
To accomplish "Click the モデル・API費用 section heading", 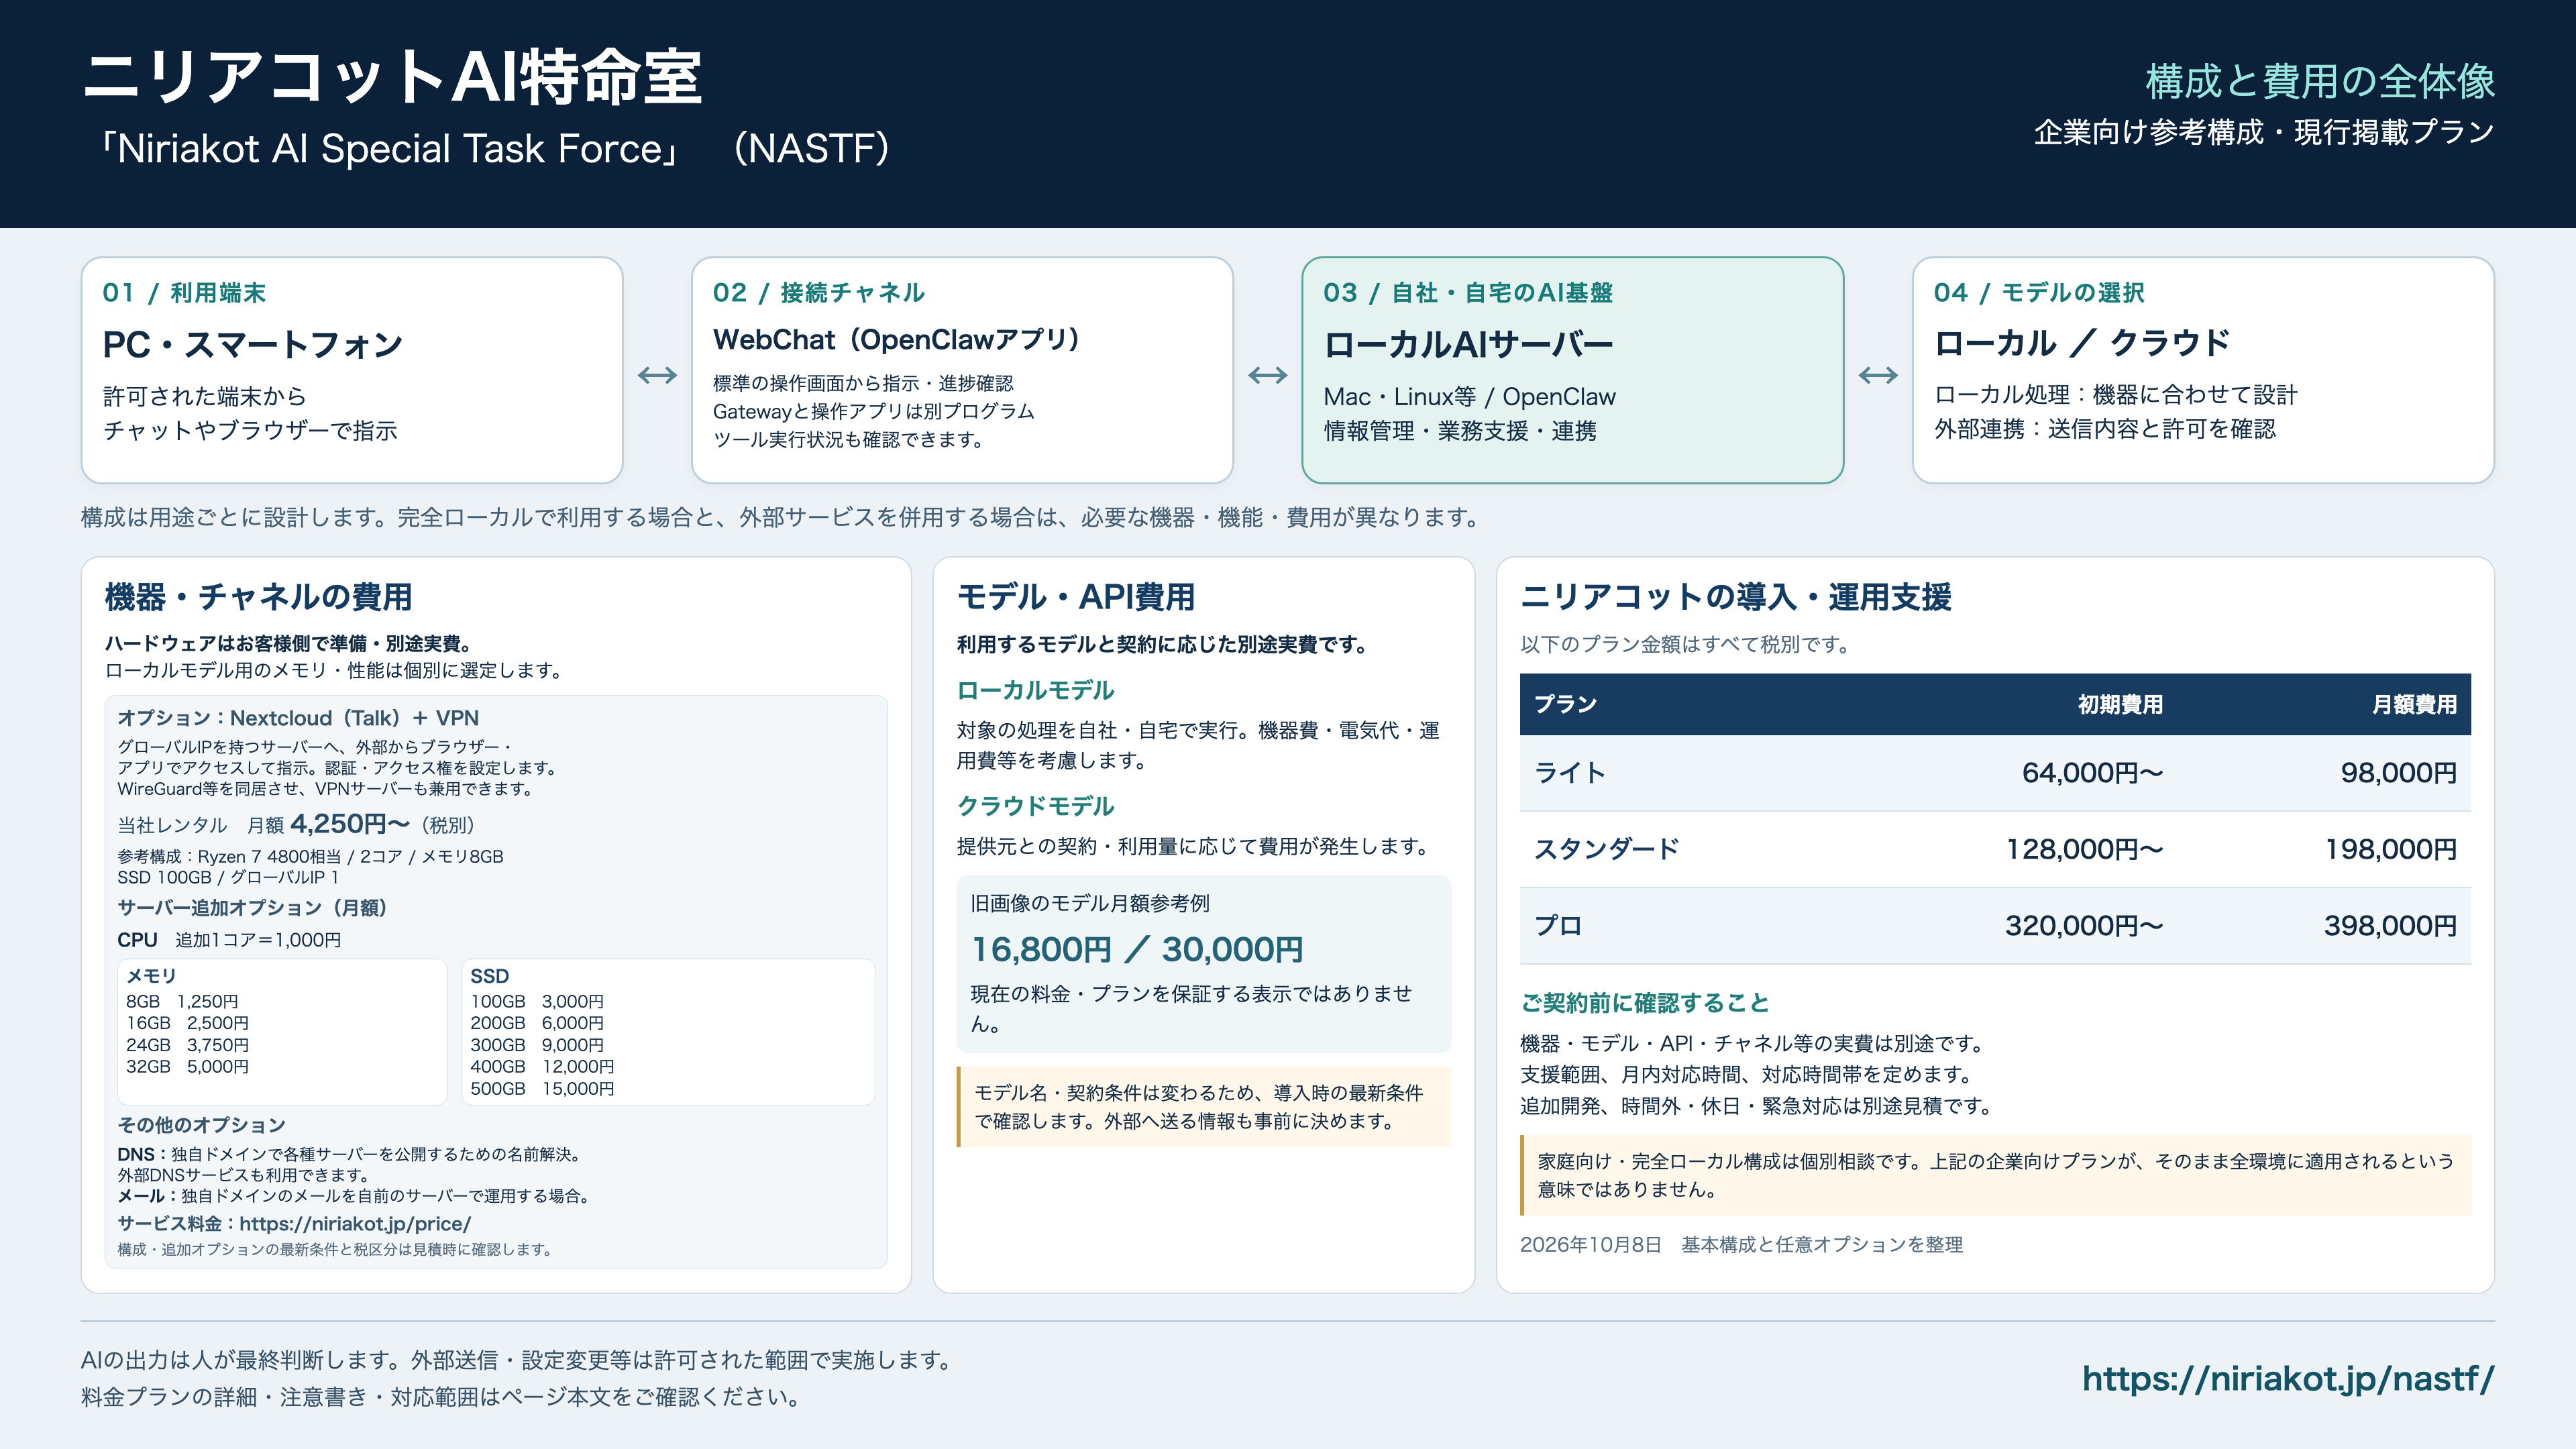I will [x=1076, y=597].
